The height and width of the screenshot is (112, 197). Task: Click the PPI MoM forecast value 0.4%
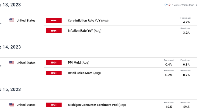(x=169, y=65)
